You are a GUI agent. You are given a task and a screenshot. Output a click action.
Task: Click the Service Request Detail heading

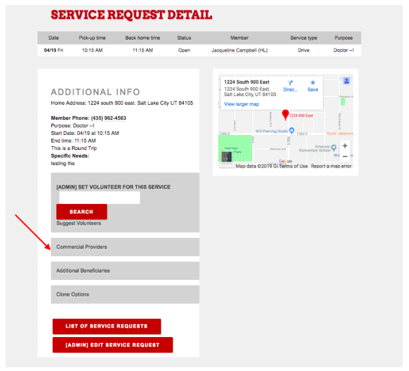(x=131, y=14)
